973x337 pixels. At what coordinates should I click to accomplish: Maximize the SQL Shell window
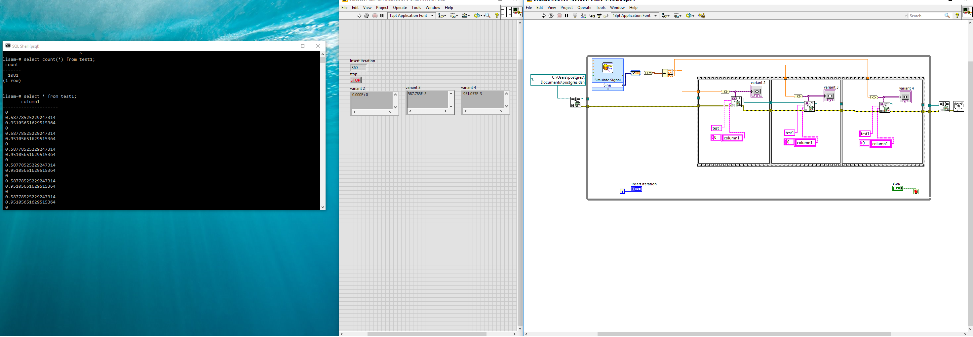pos(302,46)
